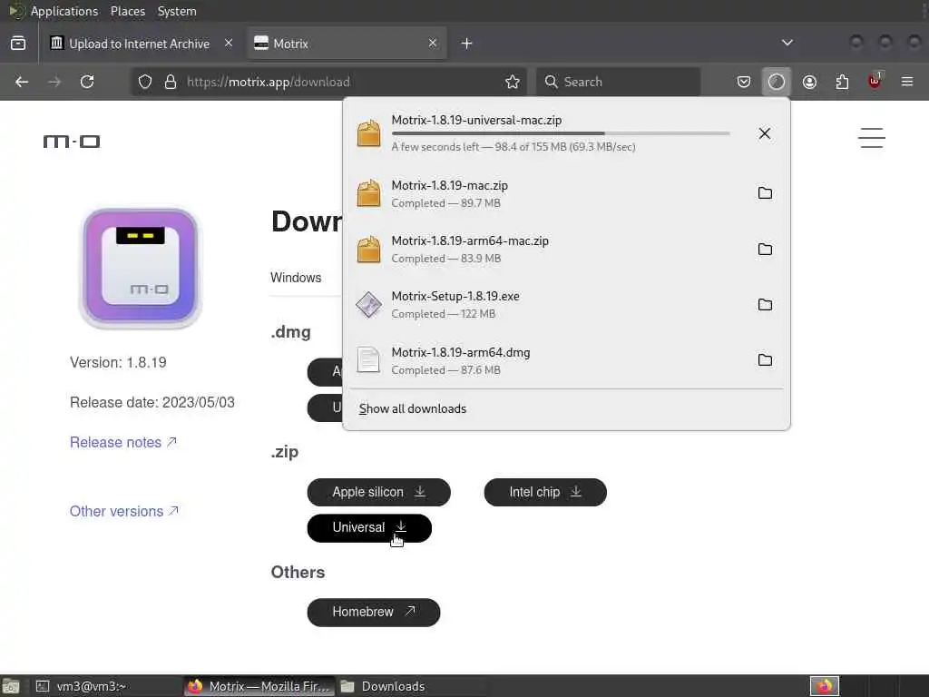The height and width of the screenshot is (697, 929).
Task: Reload the current page
Action: (x=87, y=82)
